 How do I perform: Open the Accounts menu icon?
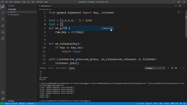(3, 92)
